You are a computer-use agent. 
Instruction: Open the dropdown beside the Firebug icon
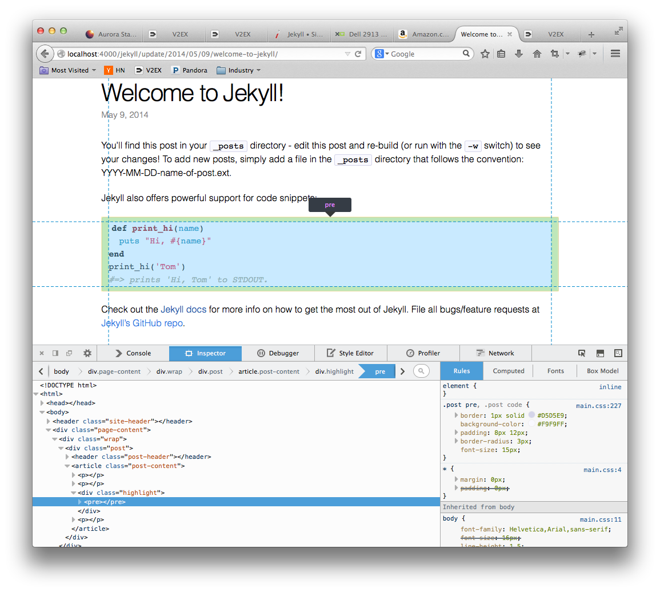point(594,54)
